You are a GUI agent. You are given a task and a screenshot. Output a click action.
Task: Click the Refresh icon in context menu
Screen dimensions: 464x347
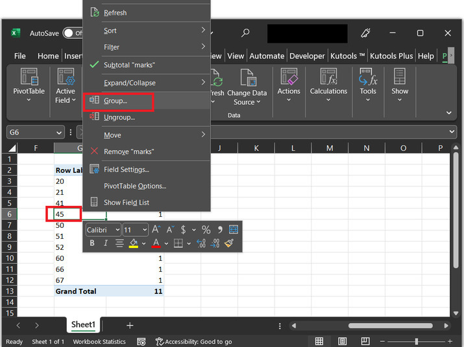pyautogui.click(x=95, y=12)
